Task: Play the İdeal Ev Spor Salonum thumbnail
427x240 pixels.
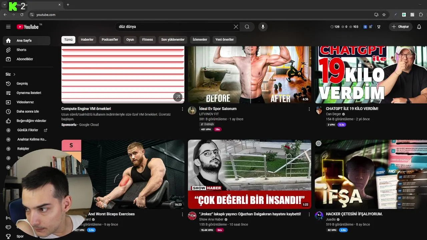Action: (x=249, y=75)
